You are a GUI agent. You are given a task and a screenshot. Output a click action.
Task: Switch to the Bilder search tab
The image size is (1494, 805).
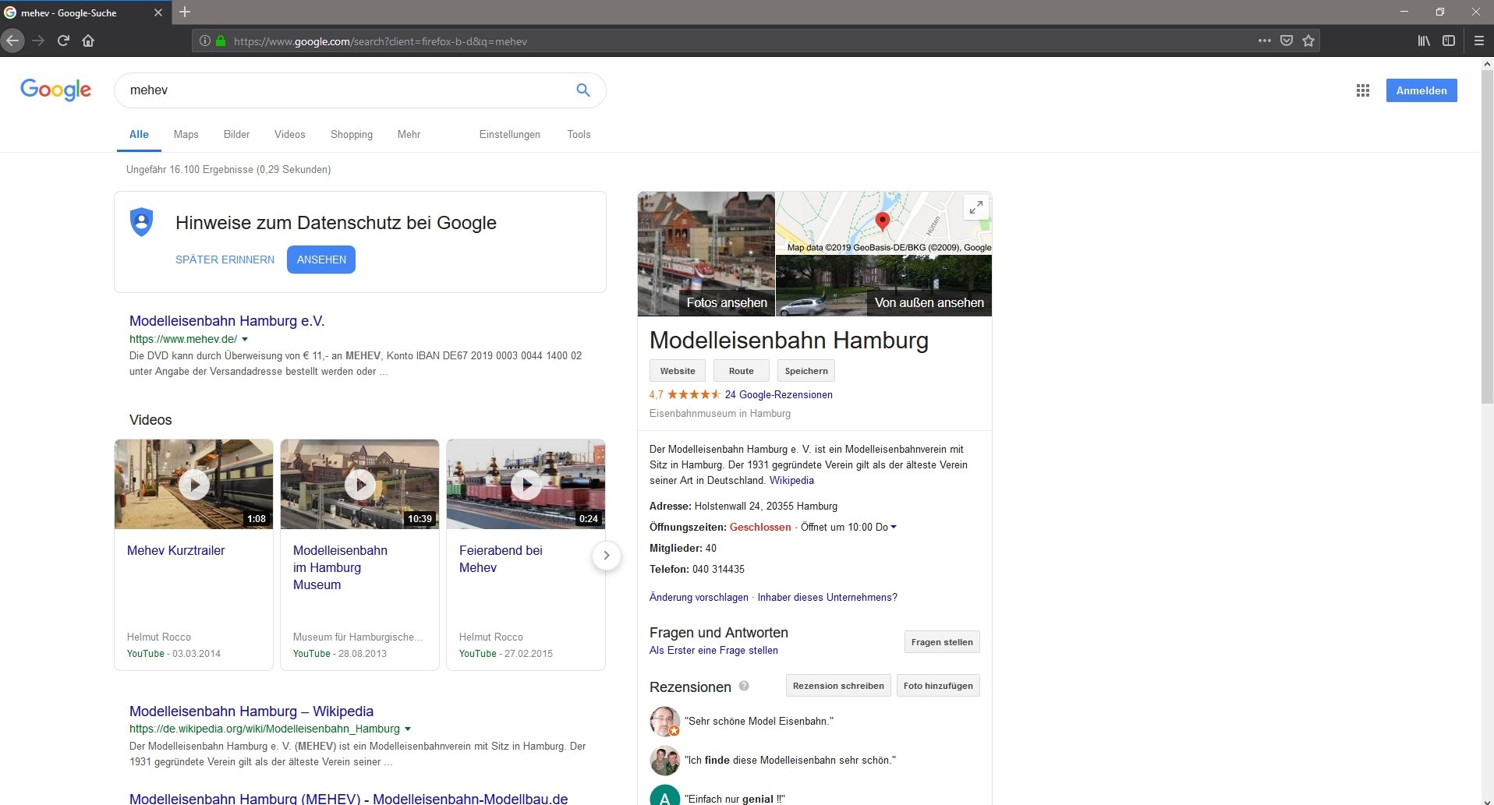point(236,134)
